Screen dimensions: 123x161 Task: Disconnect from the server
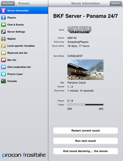[x=8, y=3]
